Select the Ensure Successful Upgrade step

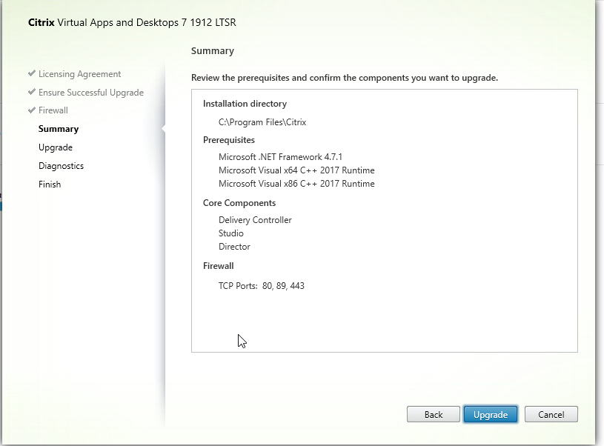tap(91, 93)
